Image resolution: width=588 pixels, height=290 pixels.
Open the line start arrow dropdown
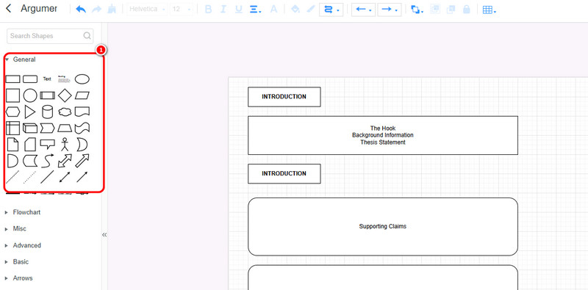pos(363,10)
